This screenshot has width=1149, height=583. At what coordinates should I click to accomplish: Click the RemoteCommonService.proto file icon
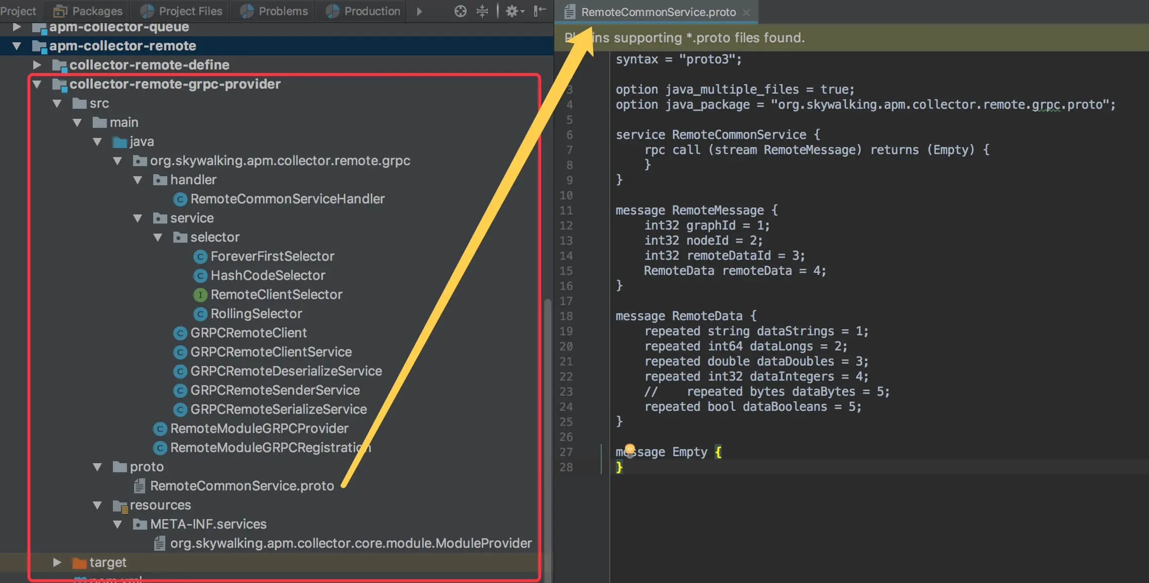140,486
